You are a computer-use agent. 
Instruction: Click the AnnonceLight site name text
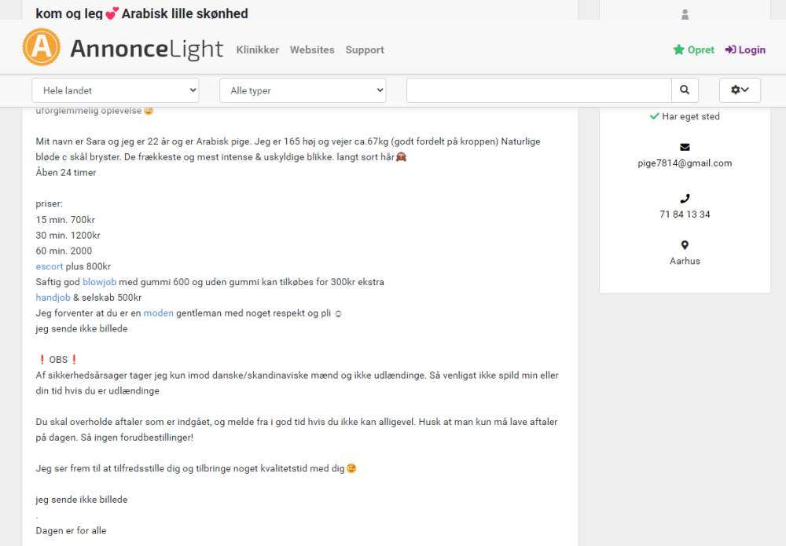pyautogui.click(x=146, y=49)
